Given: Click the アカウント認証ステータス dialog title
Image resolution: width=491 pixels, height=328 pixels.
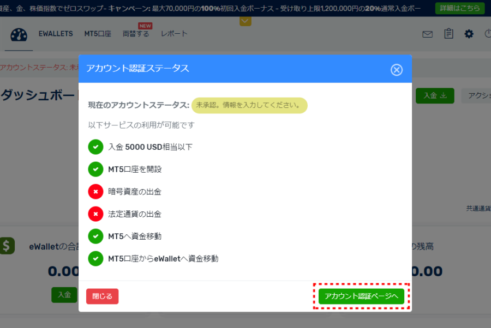Looking at the screenshot, I should [138, 69].
